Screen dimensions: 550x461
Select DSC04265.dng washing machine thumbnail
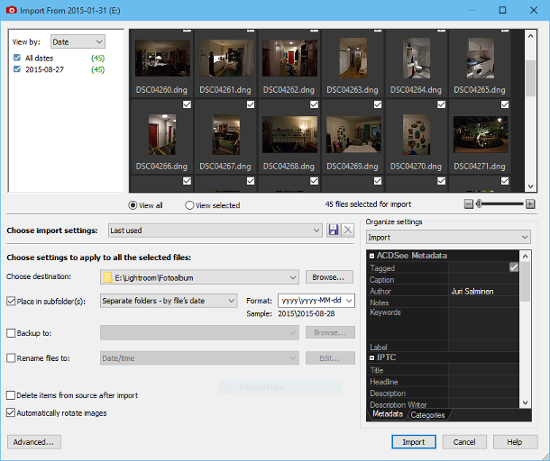coord(481,59)
